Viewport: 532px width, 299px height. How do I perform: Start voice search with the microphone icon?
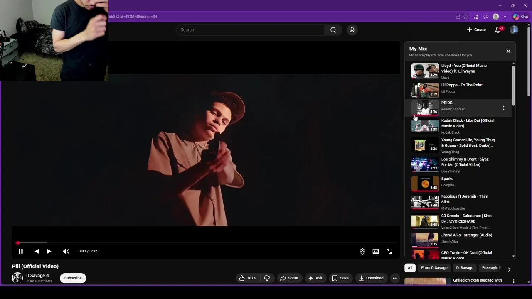[x=352, y=30]
